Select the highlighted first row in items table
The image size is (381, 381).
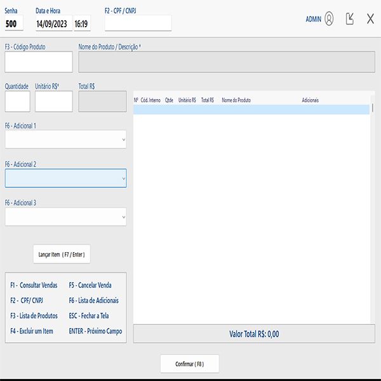coord(251,109)
